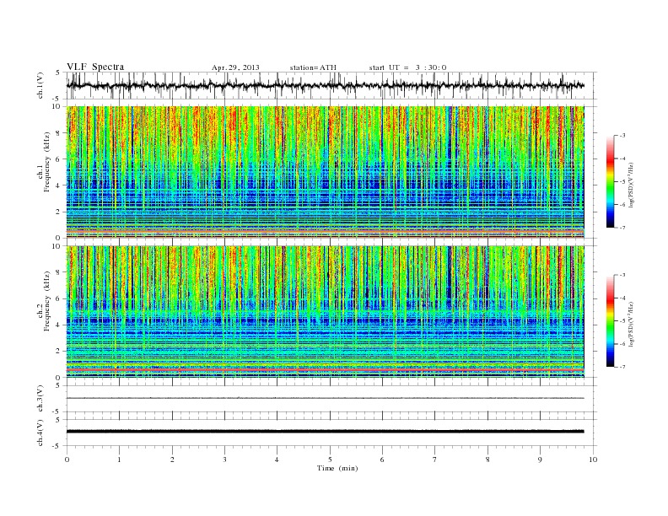
Task: Click the "9" tick on the time axis
Action: [x=540, y=460]
